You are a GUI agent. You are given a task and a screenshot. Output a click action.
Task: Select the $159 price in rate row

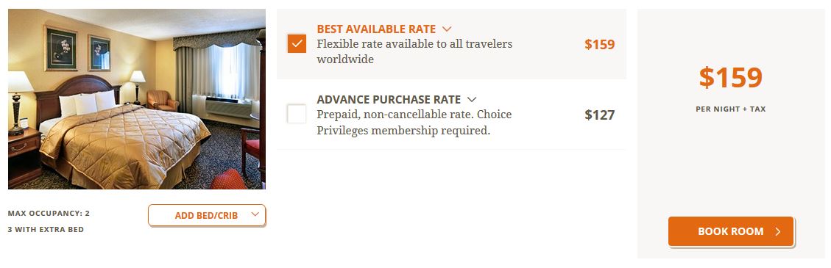(599, 44)
